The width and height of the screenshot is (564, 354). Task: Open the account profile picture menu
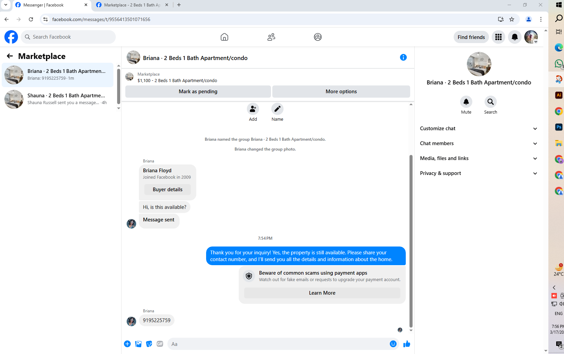click(x=531, y=37)
